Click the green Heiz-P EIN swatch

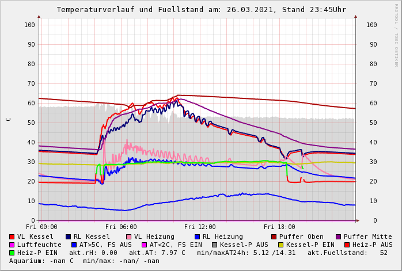click(12, 253)
